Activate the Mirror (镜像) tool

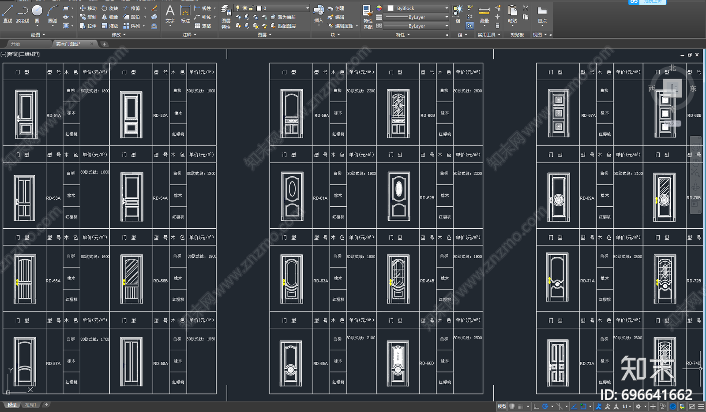(110, 17)
